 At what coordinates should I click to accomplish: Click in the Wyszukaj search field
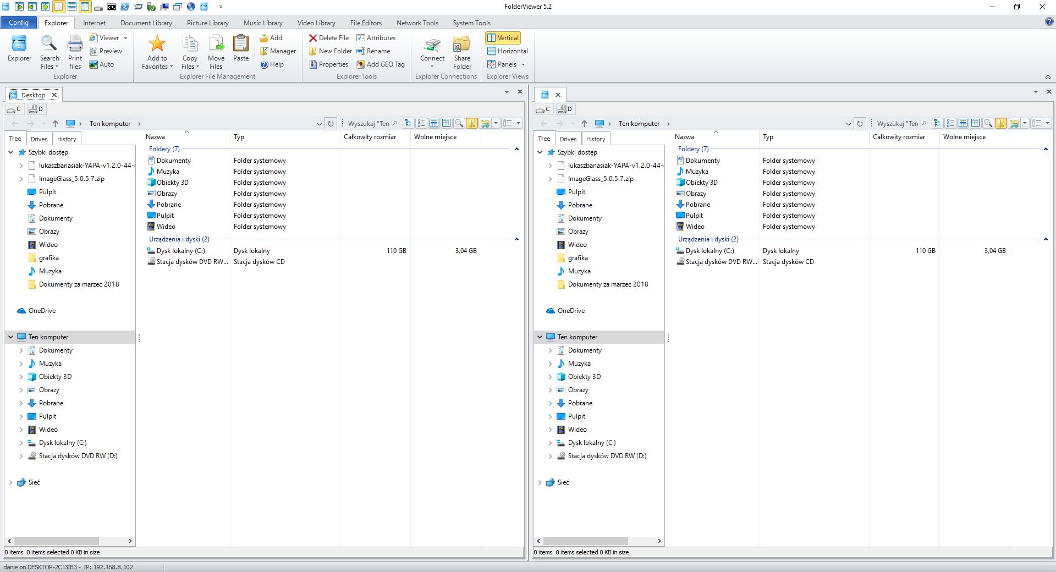coord(370,123)
